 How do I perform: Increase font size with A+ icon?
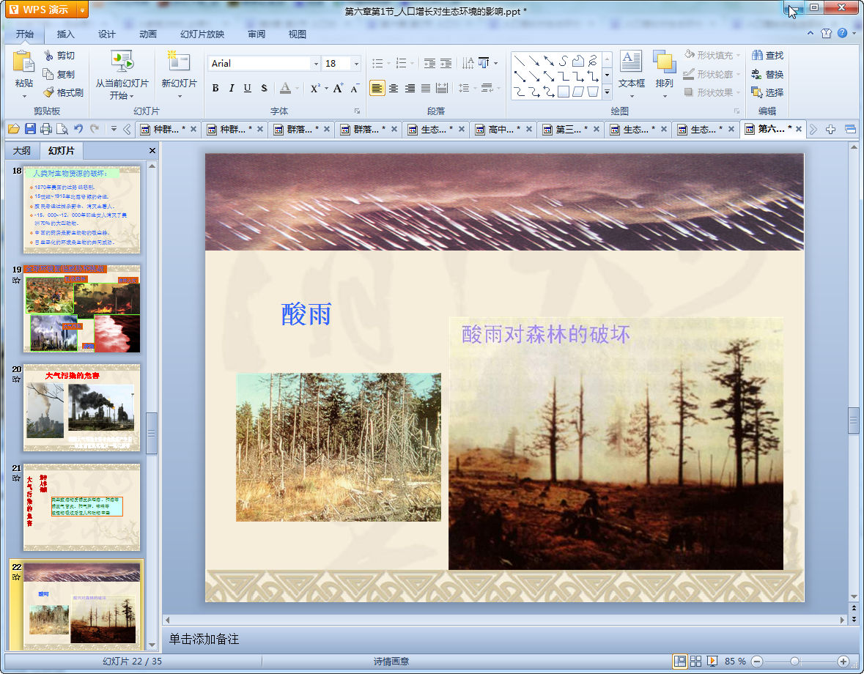(338, 88)
